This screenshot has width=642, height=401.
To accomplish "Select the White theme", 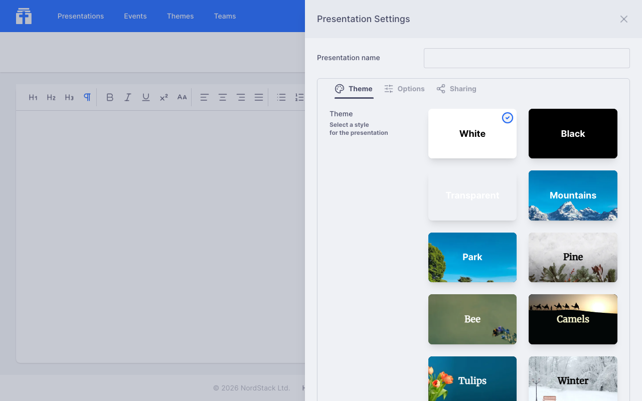I will tap(472, 133).
